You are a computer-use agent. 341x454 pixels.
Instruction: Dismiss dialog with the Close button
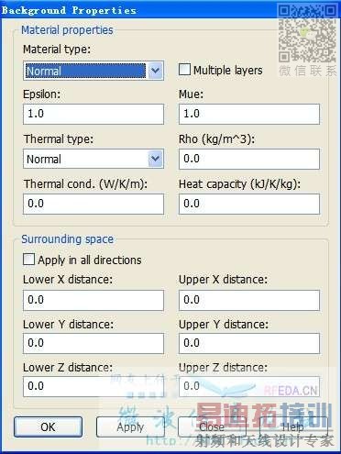[212, 426]
